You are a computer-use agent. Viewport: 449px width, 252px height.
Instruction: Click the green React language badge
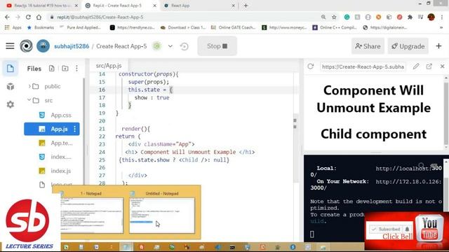pos(156,46)
